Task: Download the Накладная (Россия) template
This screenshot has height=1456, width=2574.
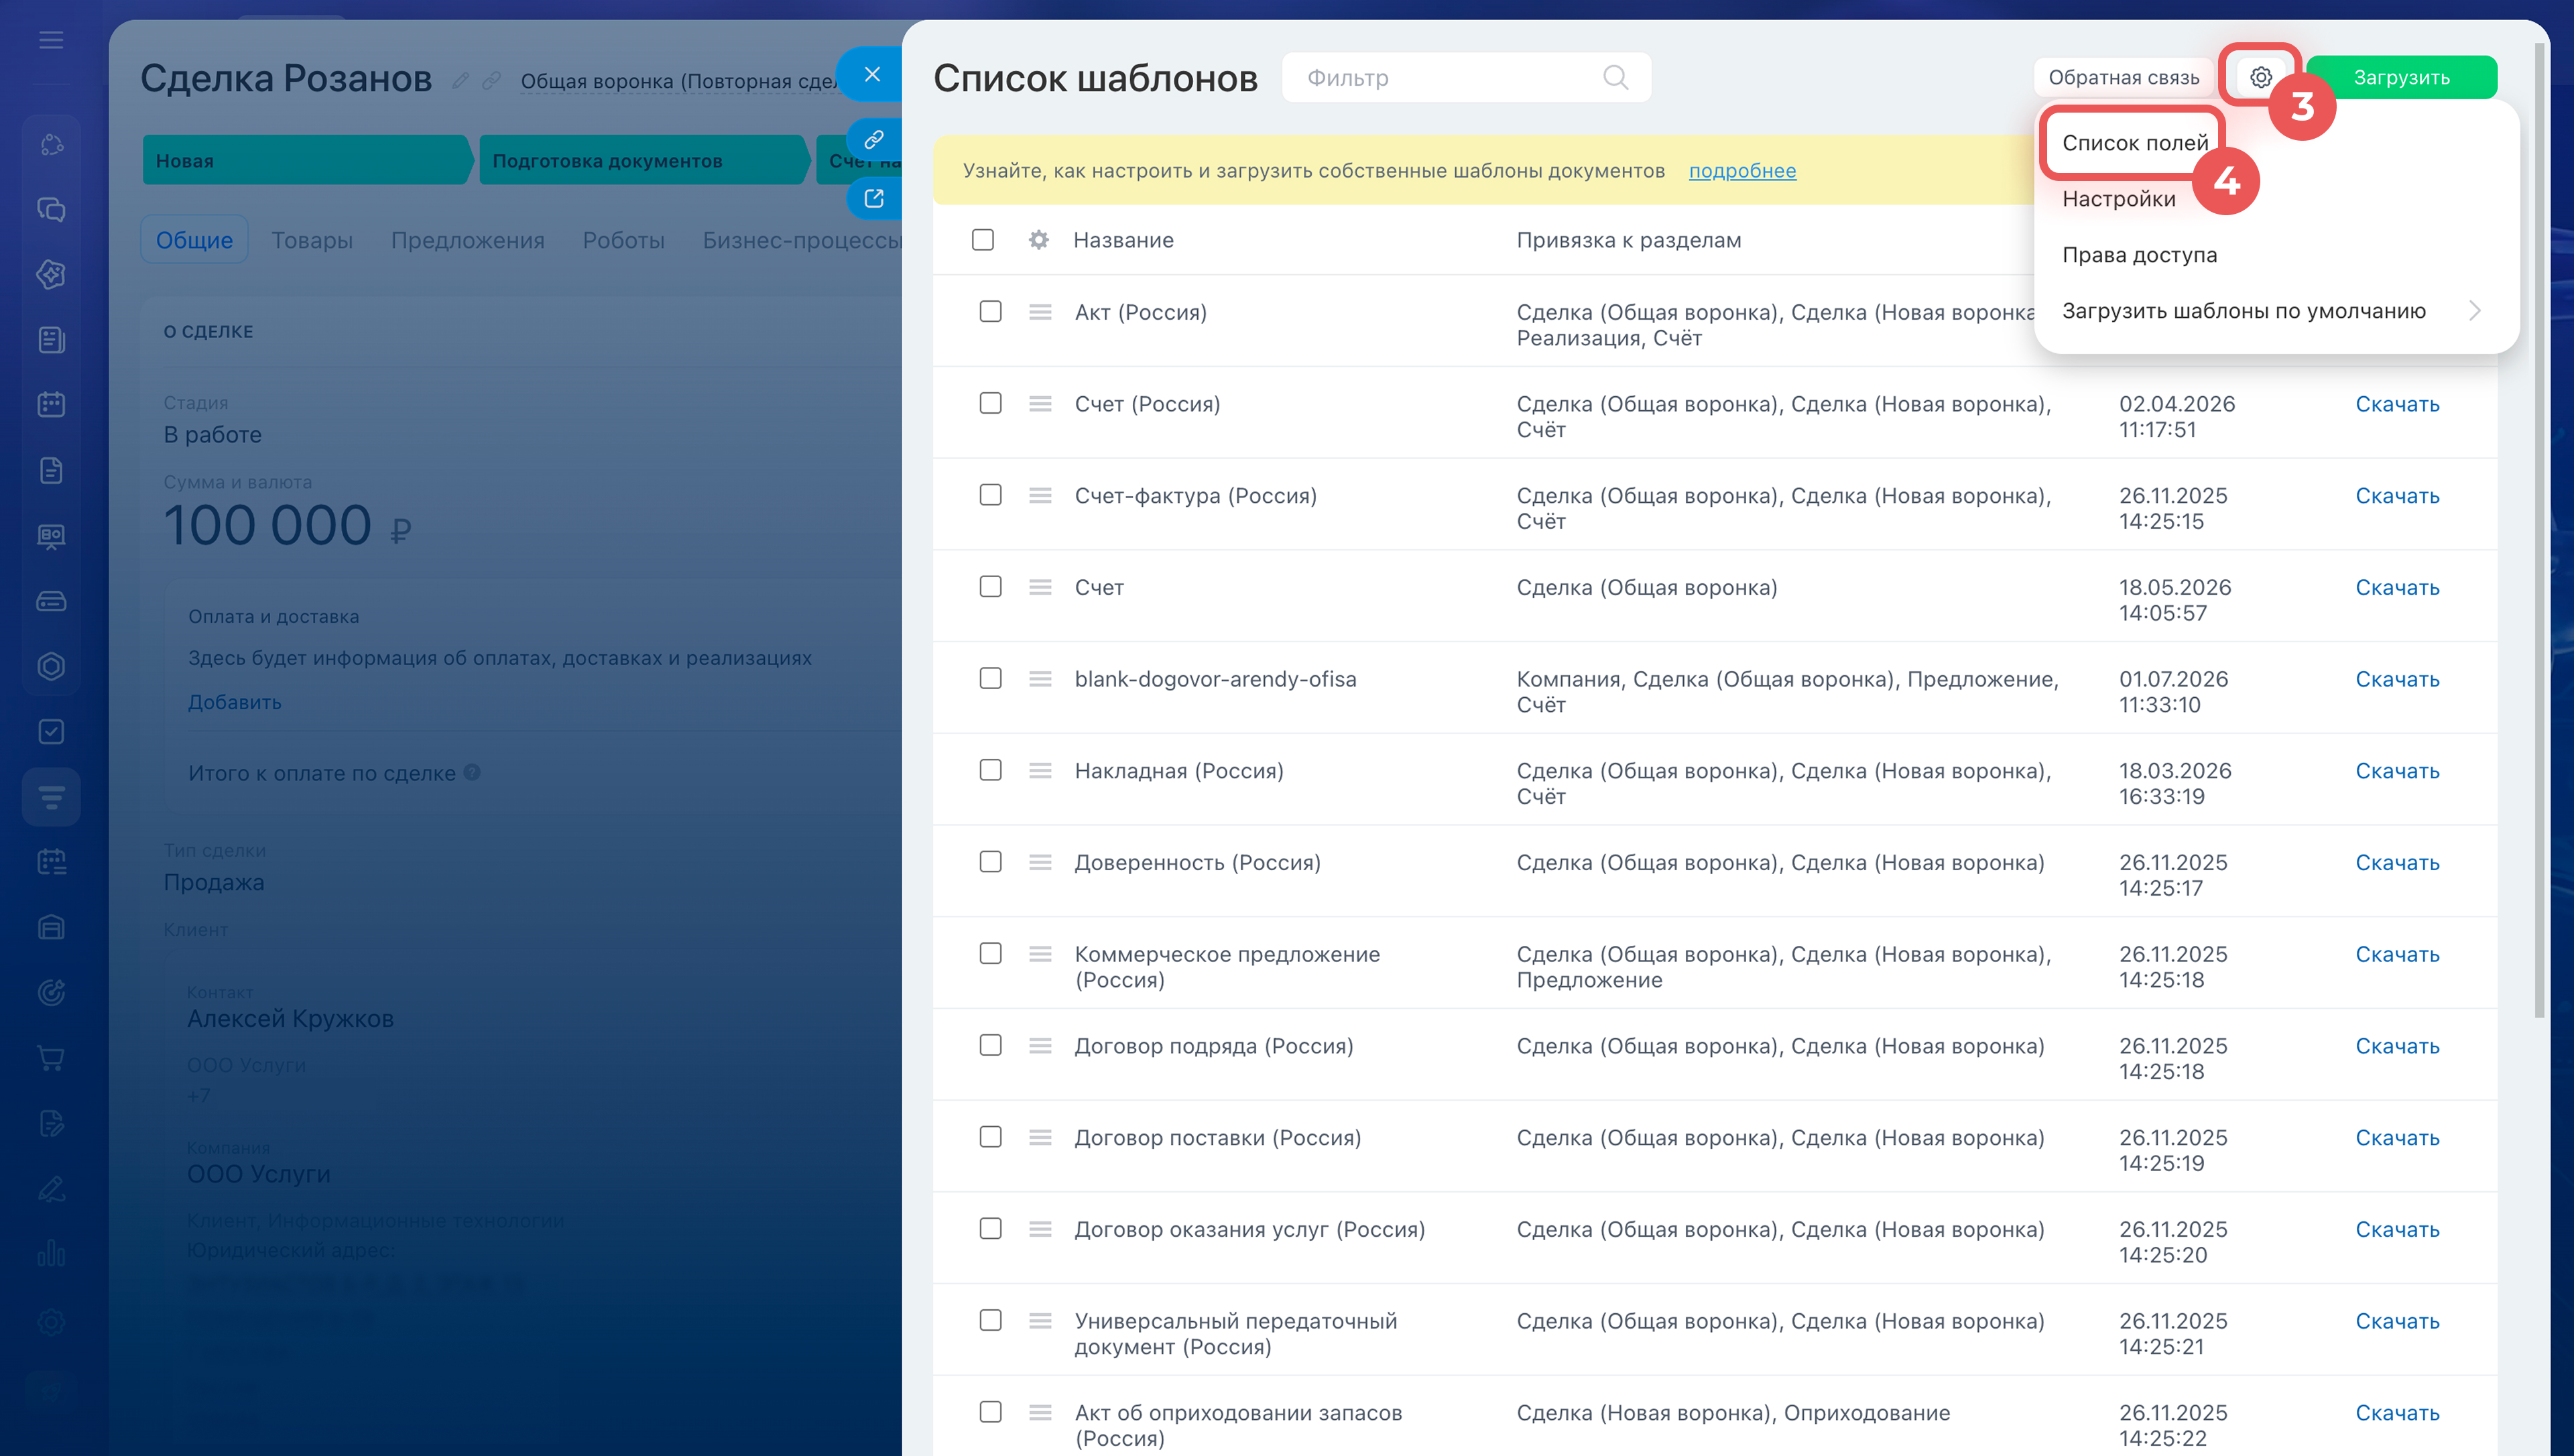Action: pyautogui.click(x=2397, y=771)
